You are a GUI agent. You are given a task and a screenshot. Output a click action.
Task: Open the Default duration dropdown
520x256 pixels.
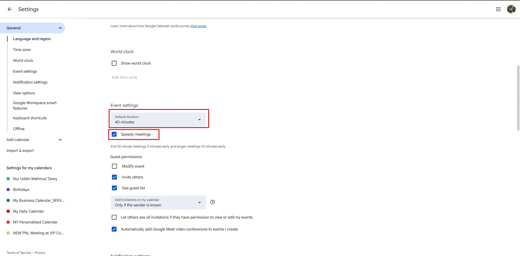[158, 120]
